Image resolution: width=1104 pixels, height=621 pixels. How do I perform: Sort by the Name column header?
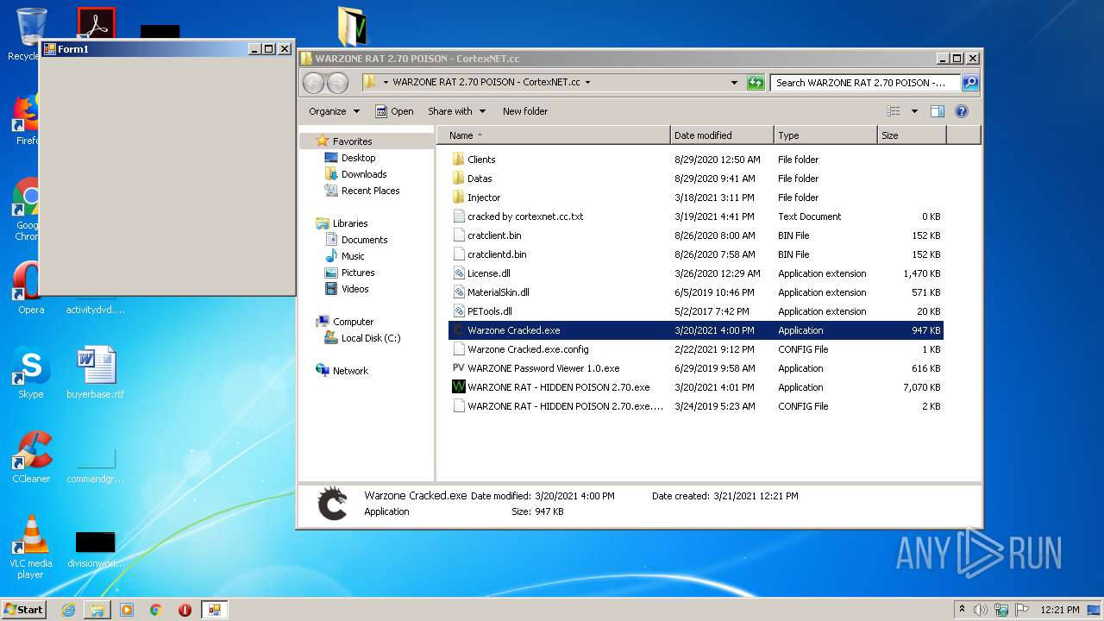[554, 135]
